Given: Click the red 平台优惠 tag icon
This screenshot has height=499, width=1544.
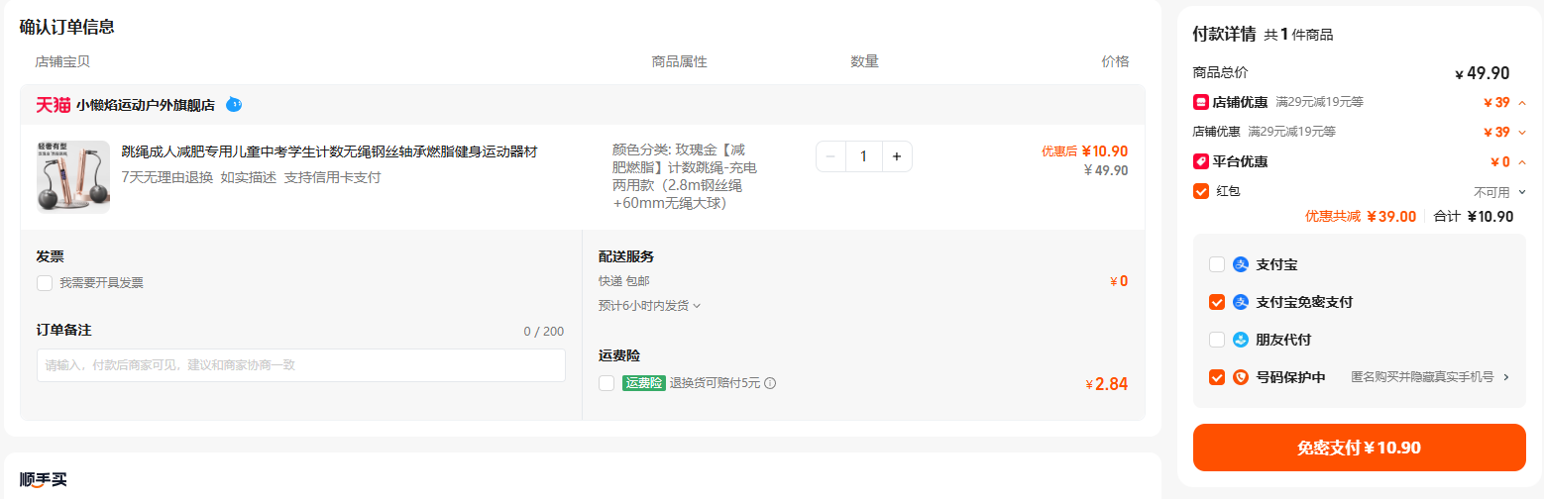Looking at the screenshot, I should coord(1200,161).
